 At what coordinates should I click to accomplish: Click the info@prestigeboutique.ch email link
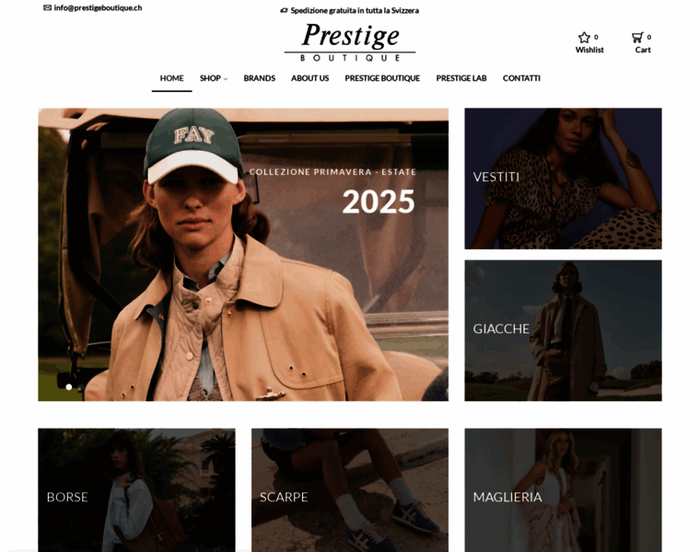tap(98, 7)
